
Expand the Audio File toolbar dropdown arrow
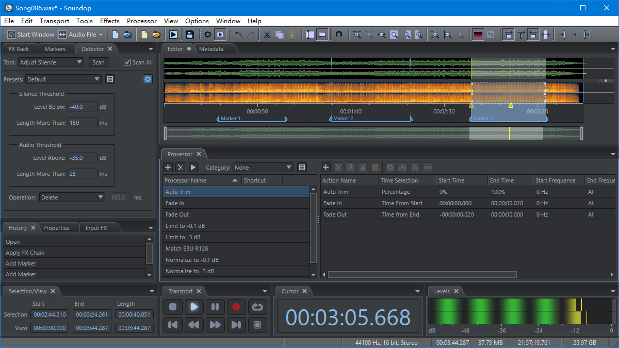[101, 35]
